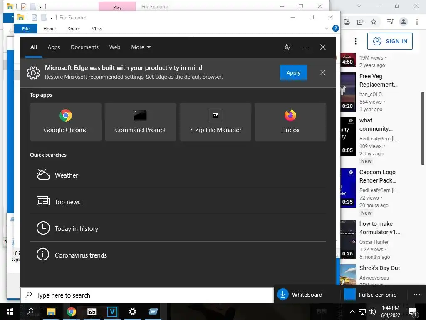Open Top news quick search

pyautogui.click(x=178, y=202)
